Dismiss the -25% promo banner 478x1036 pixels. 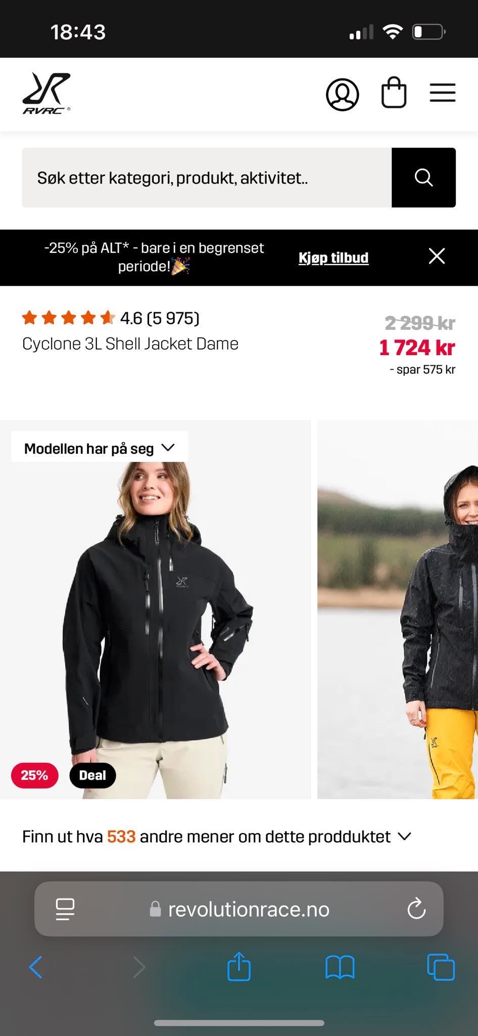(x=437, y=256)
